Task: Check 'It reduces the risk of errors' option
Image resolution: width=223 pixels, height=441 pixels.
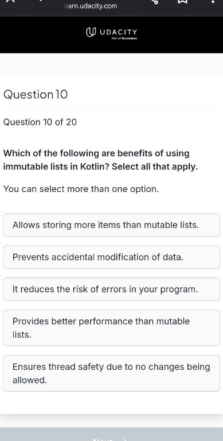Action: pos(111,289)
